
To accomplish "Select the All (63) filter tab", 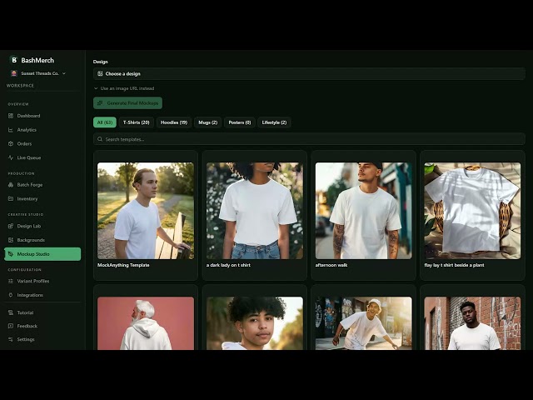I will 105,122.
